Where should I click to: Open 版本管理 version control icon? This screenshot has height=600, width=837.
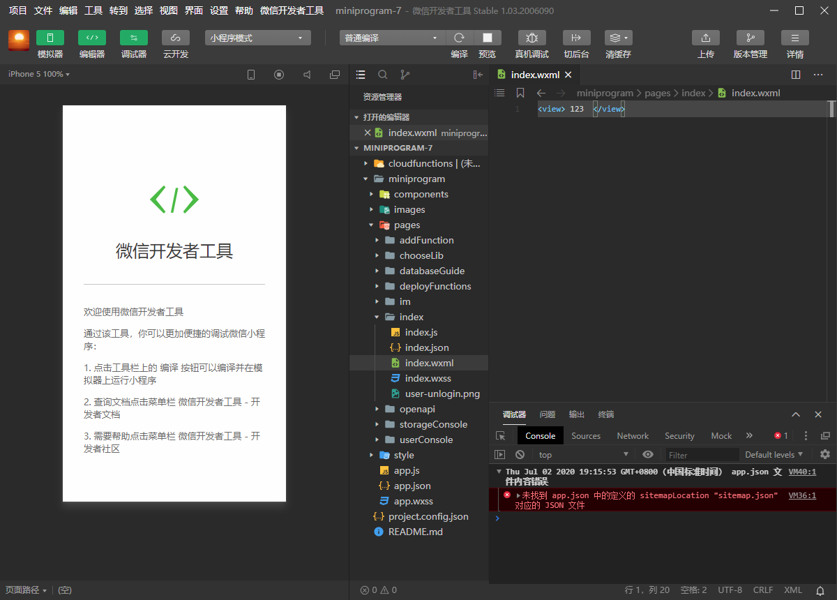pos(751,38)
